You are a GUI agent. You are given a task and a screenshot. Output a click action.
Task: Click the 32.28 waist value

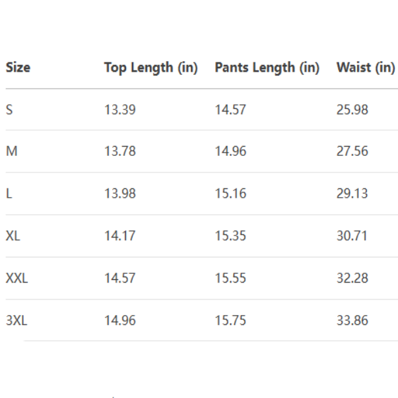click(x=352, y=278)
